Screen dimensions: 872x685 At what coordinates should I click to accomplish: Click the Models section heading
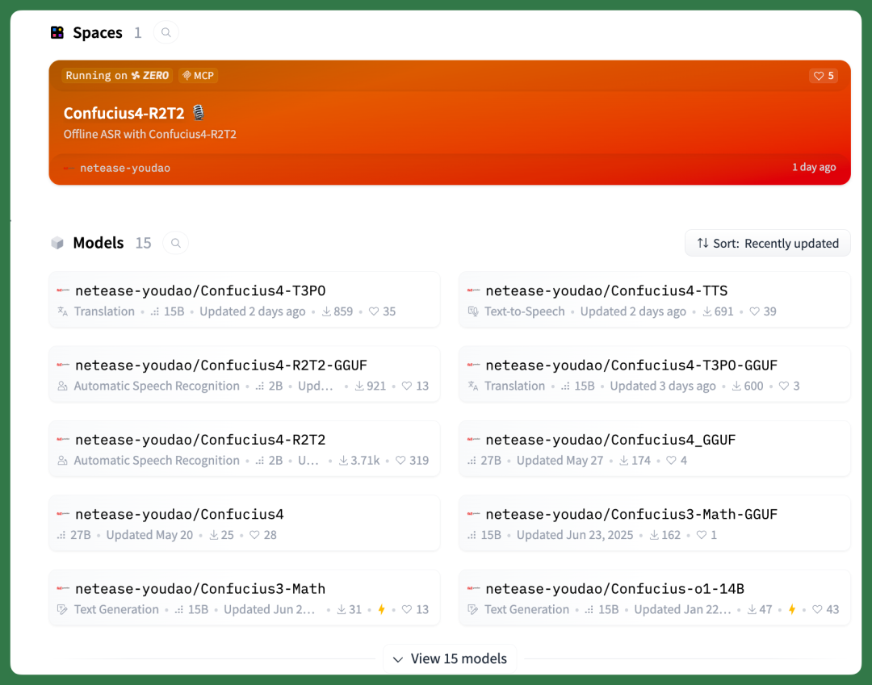[x=98, y=244]
